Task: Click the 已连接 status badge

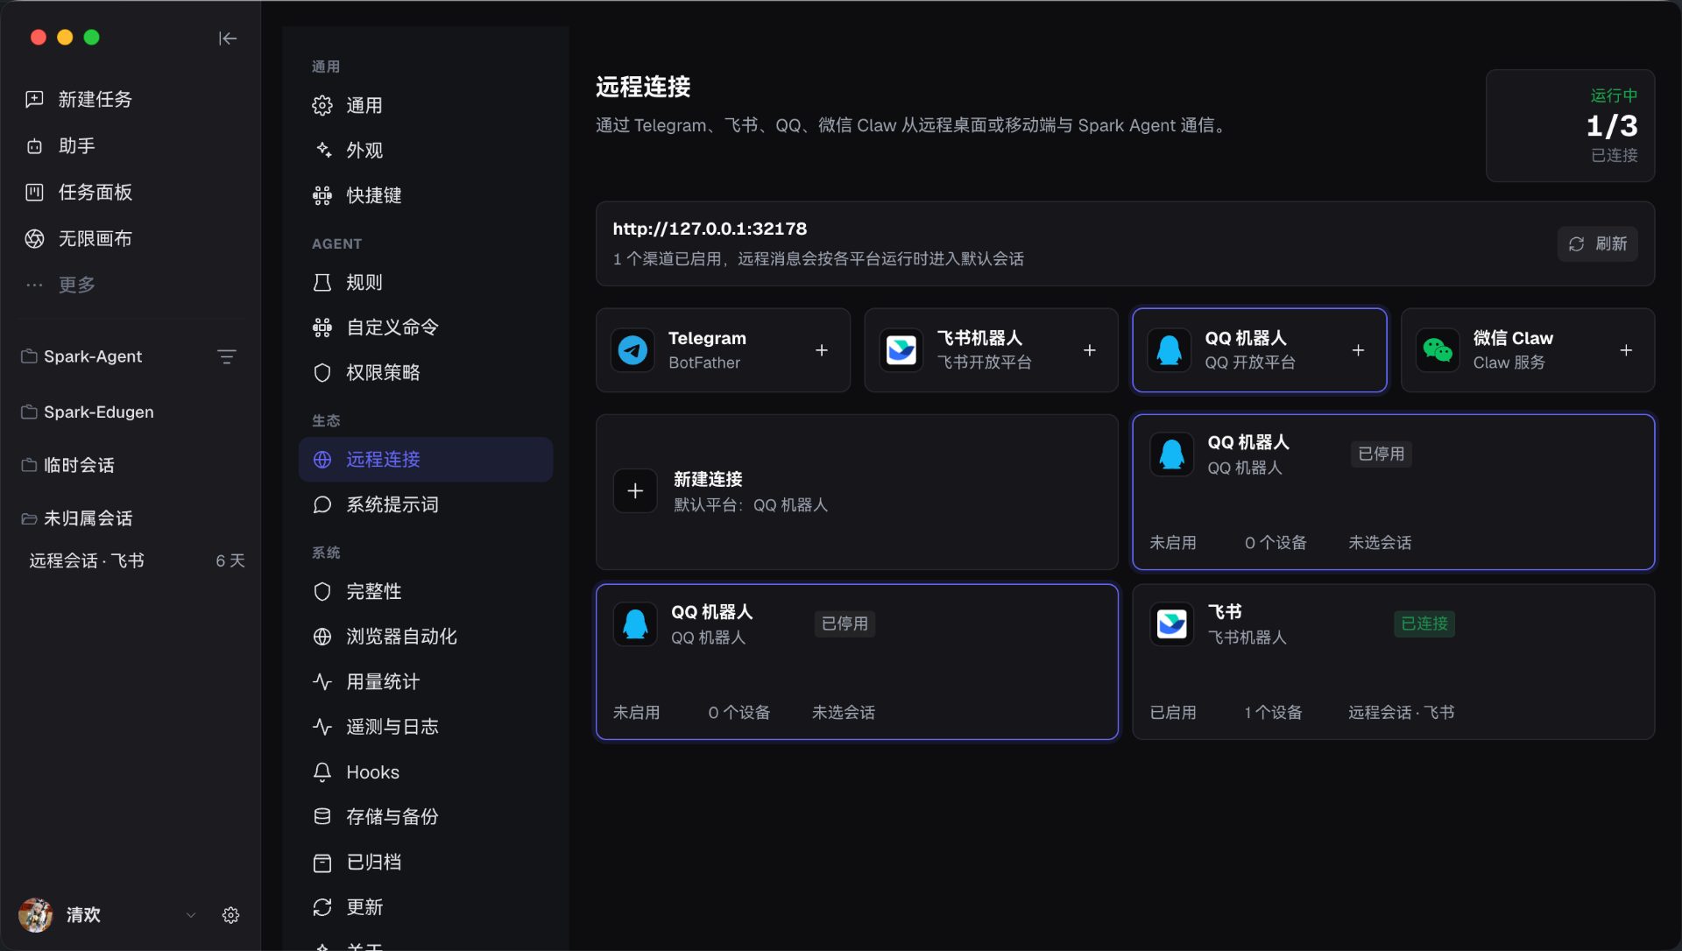Action: (1424, 623)
